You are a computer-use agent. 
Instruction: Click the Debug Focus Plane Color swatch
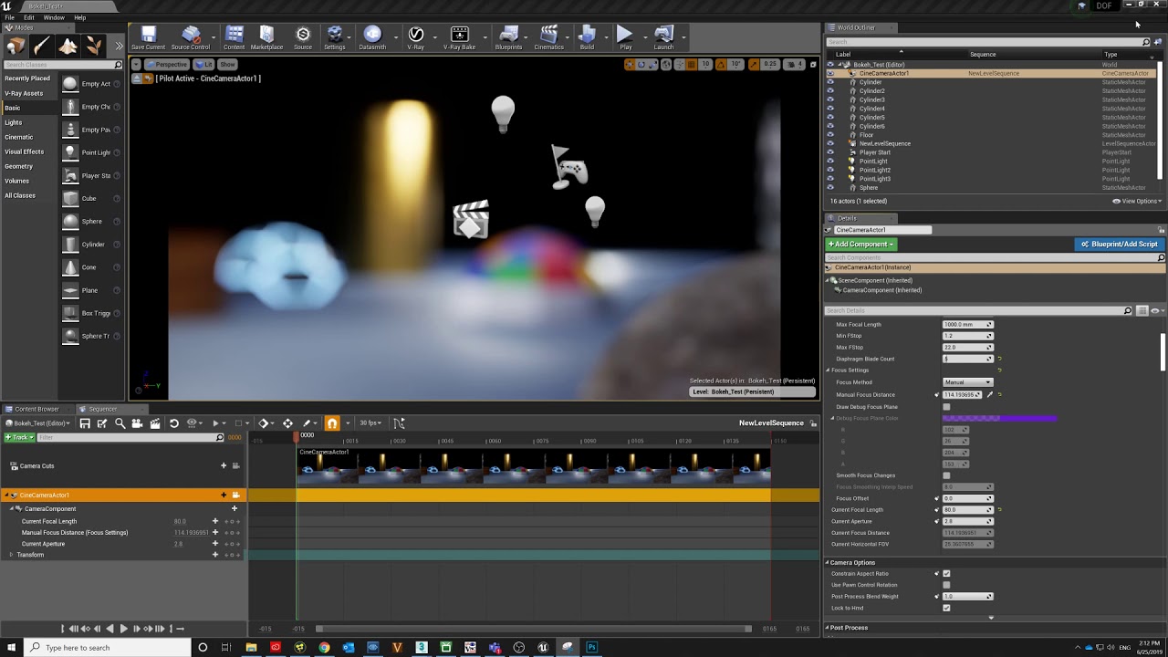[x=999, y=419]
